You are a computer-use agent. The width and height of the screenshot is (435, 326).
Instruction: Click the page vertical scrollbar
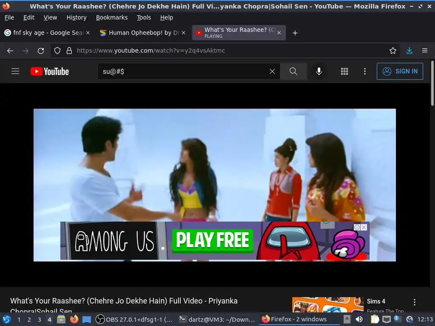click(x=432, y=83)
